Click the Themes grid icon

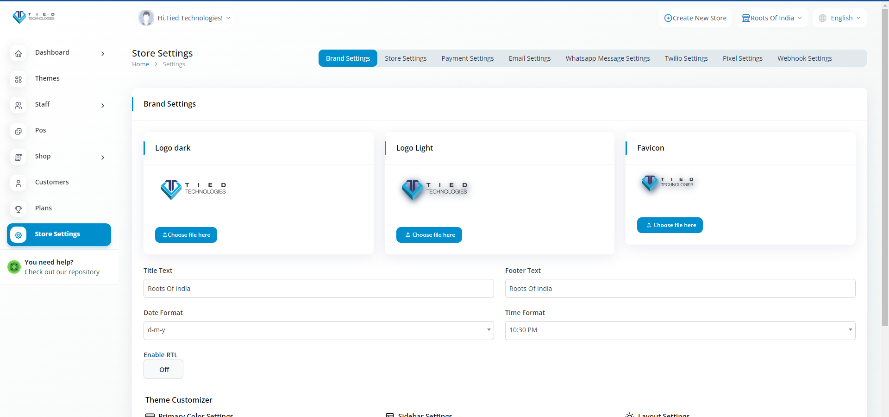point(19,80)
